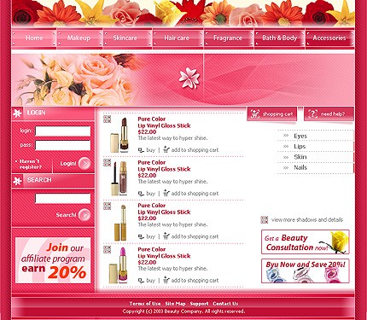
Task: Click the search input box
Action: pos(62,198)
